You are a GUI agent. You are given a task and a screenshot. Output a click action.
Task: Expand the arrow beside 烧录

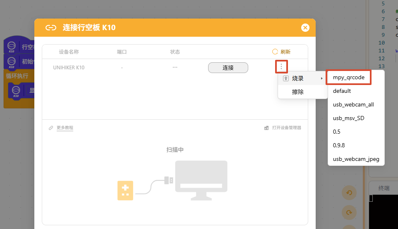click(x=321, y=78)
